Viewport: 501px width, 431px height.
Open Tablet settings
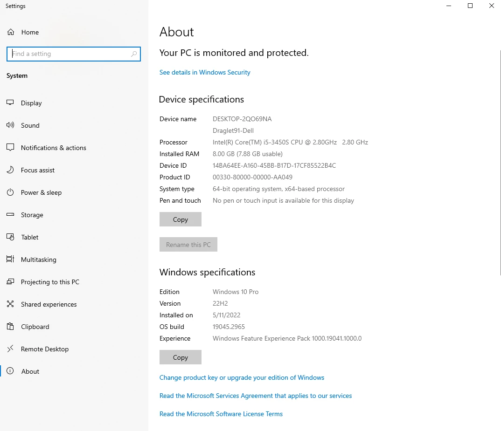click(74, 237)
